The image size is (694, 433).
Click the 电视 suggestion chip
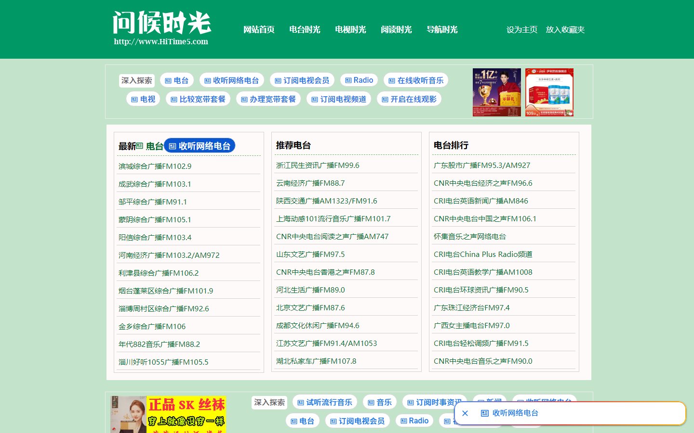pyautogui.click(x=143, y=99)
